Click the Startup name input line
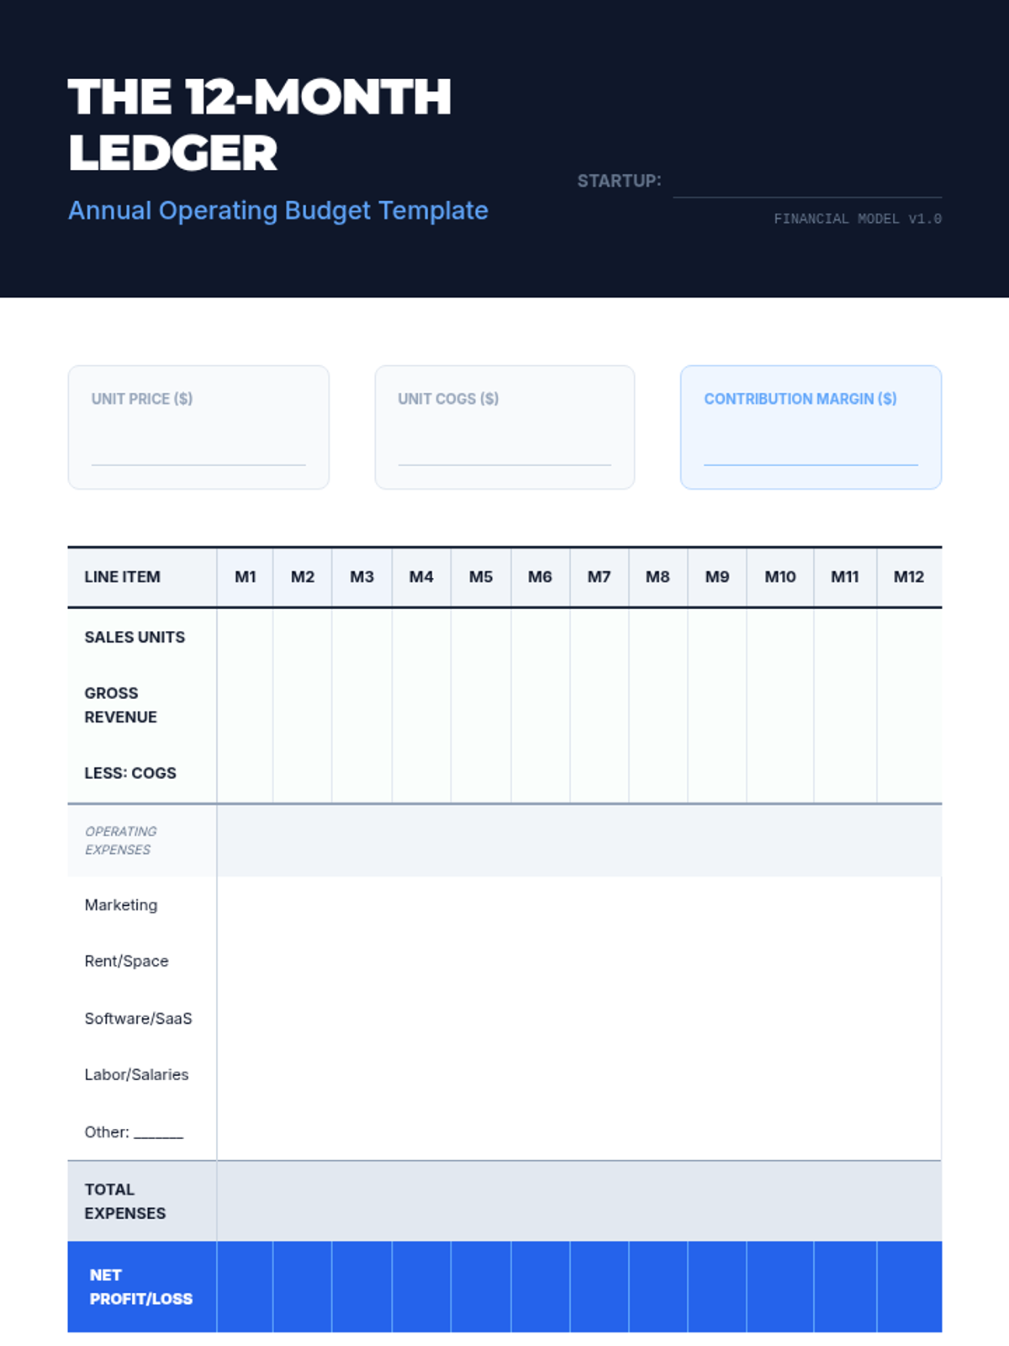 [x=806, y=183]
